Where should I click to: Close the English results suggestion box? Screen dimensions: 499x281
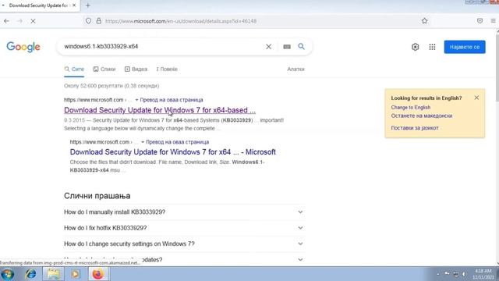pyautogui.click(x=476, y=98)
